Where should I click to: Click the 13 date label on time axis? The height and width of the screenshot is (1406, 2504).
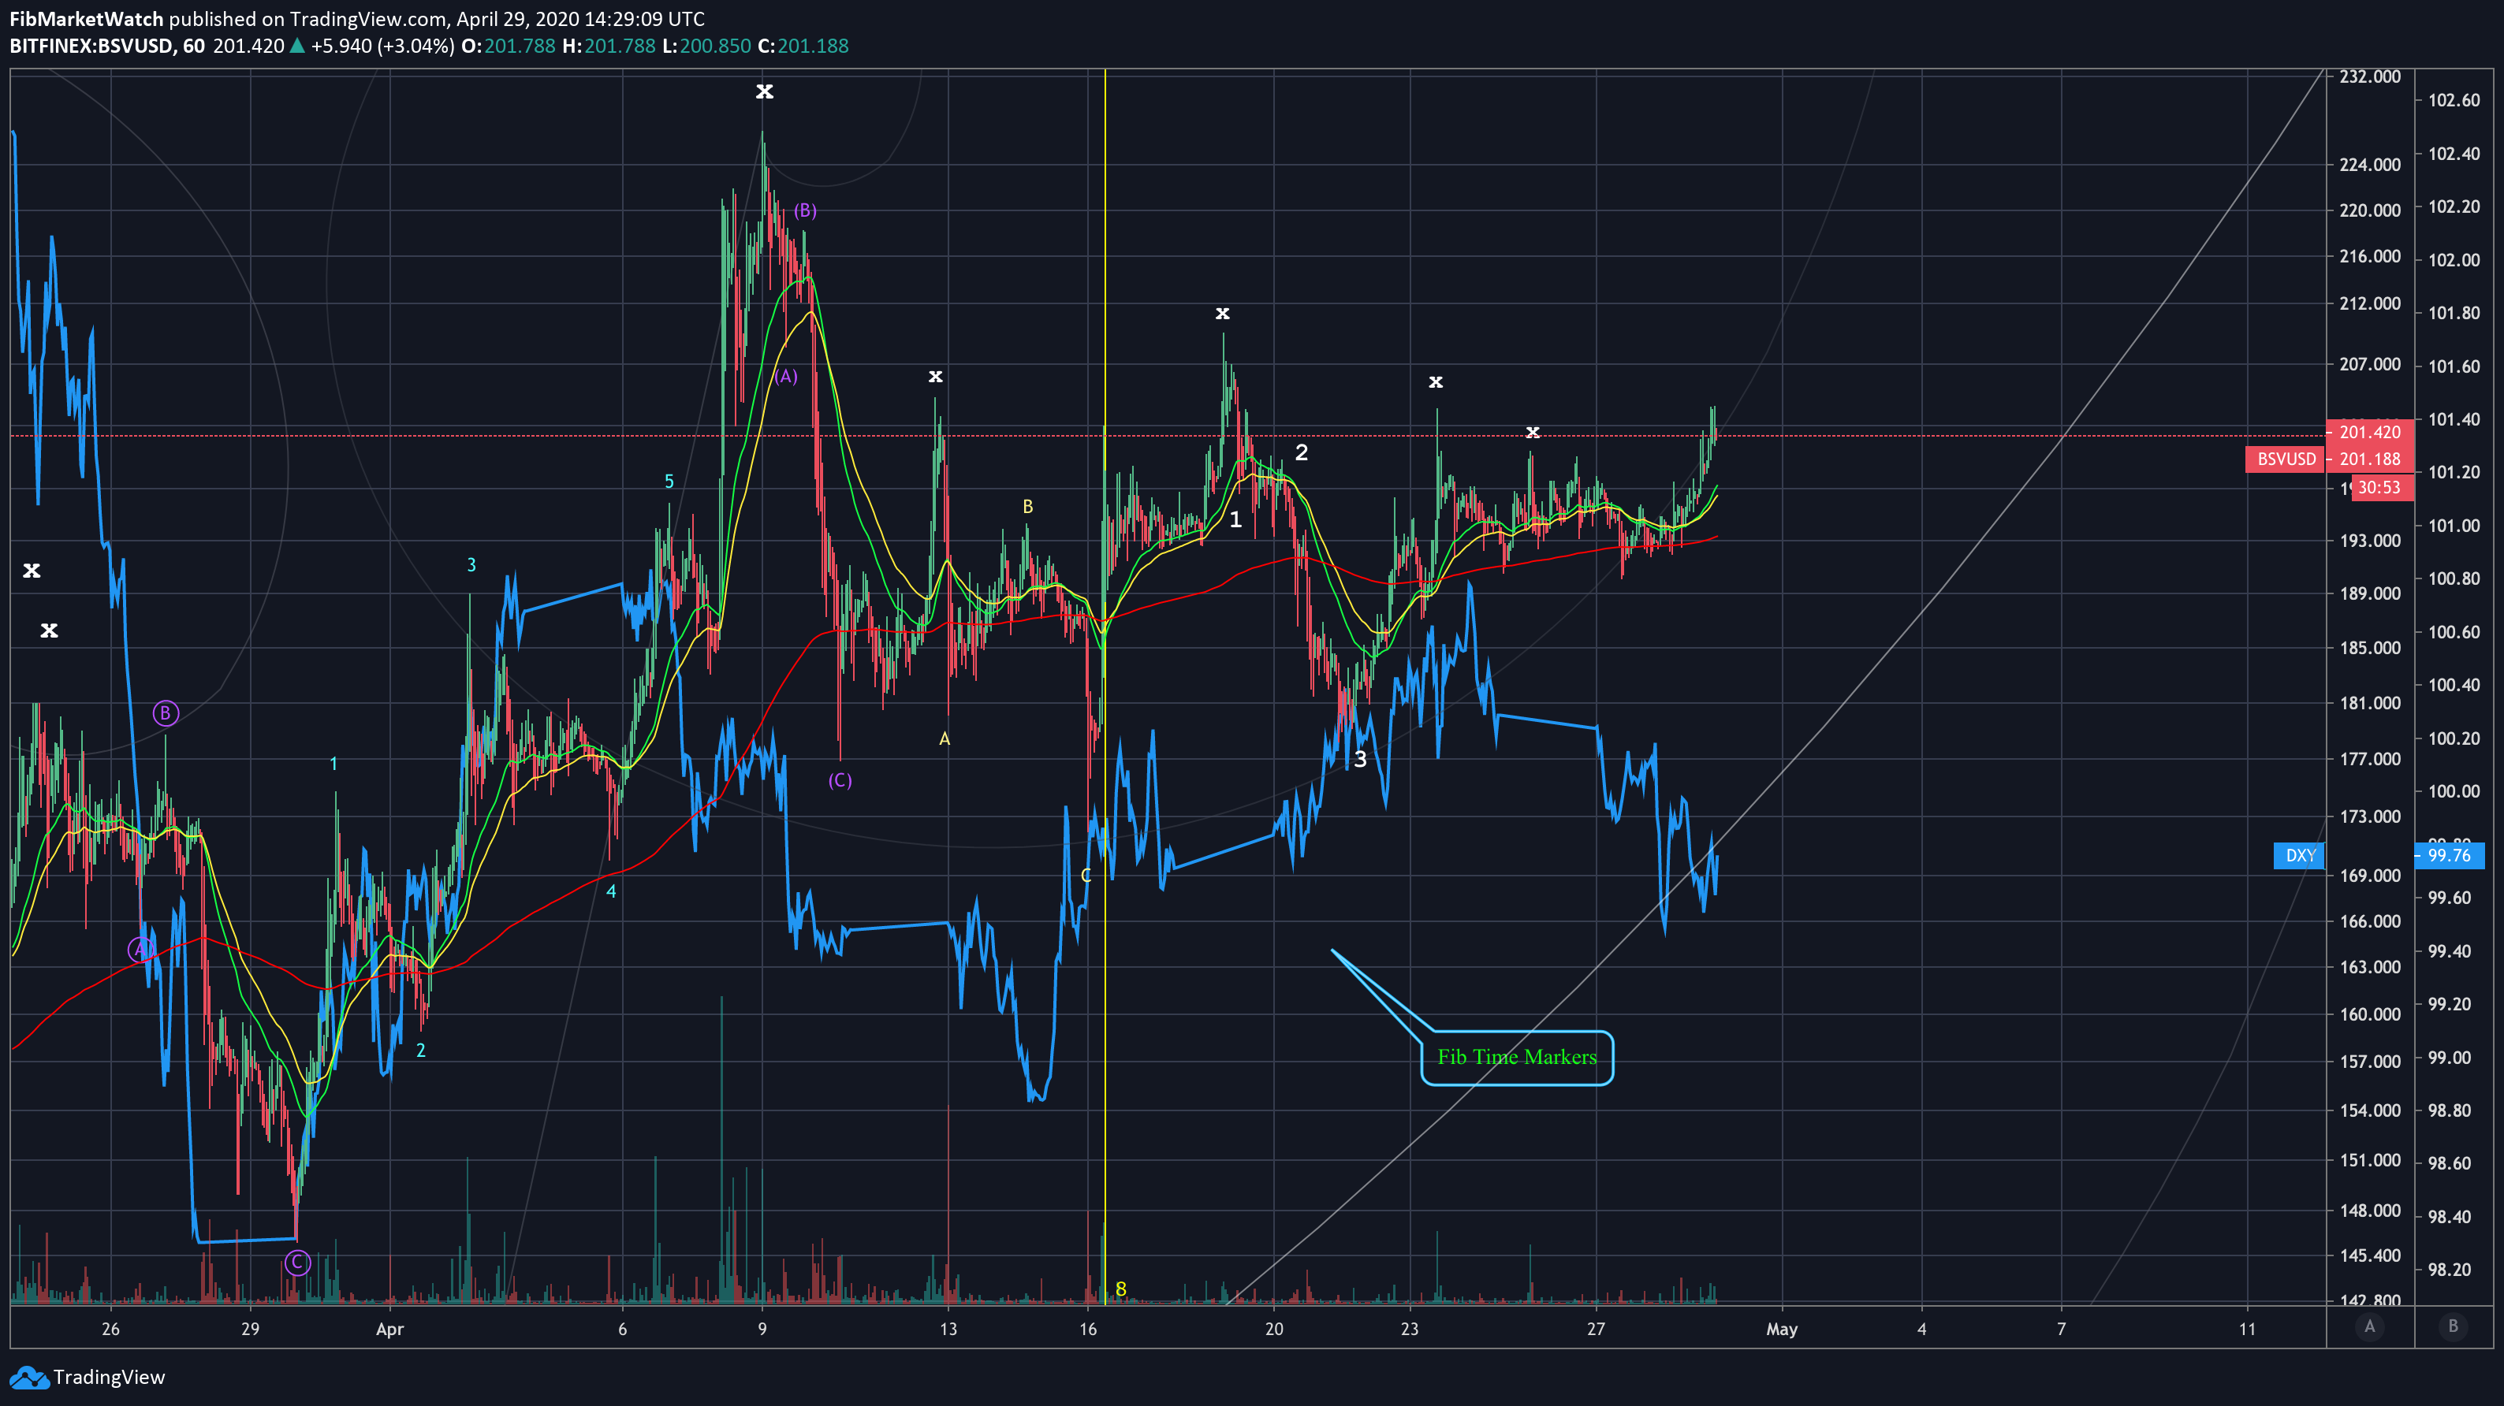click(948, 1330)
